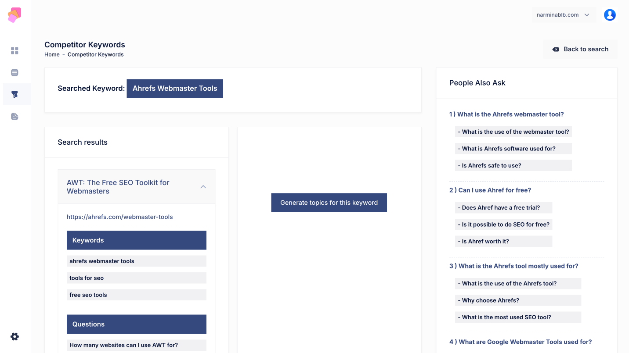Click Generate topics for this keyword
The width and height of the screenshot is (629, 353).
click(x=329, y=203)
